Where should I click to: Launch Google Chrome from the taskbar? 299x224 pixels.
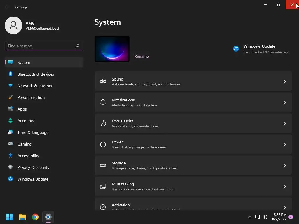[35, 217]
